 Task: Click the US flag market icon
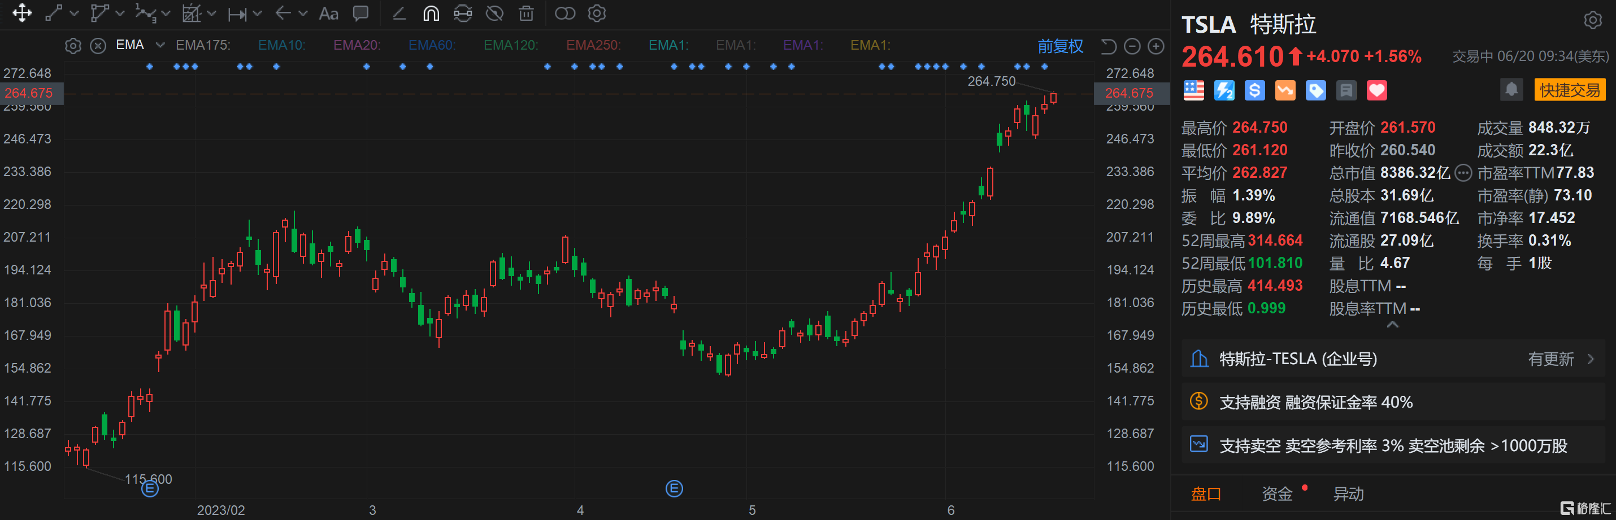point(1194,90)
